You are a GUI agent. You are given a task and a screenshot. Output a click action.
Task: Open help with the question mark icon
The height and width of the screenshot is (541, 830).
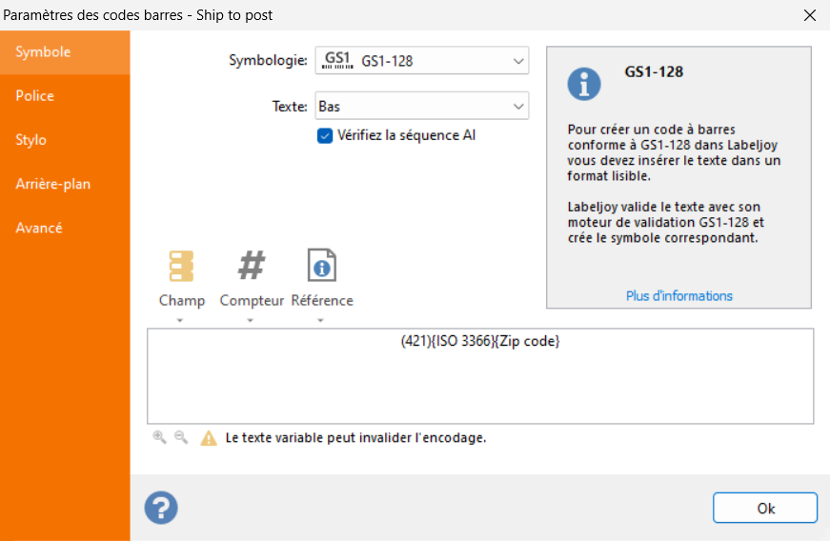click(x=161, y=508)
